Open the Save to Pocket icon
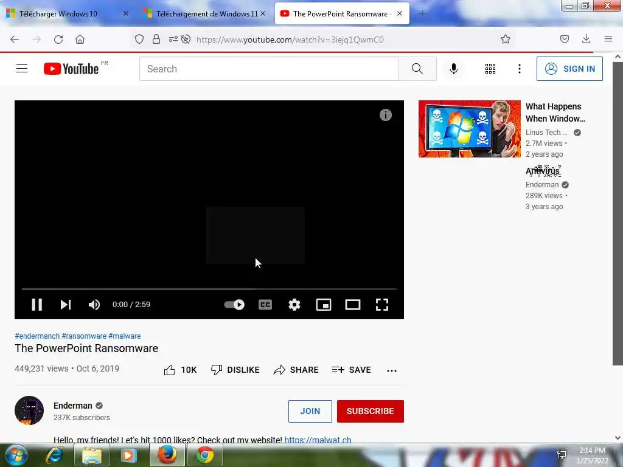This screenshot has height=467, width=623. [x=565, y=39]
